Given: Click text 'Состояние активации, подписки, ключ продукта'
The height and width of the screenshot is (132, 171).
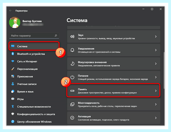Looking at the screenshot, I should pyautogui.click(x=103, y=120).
